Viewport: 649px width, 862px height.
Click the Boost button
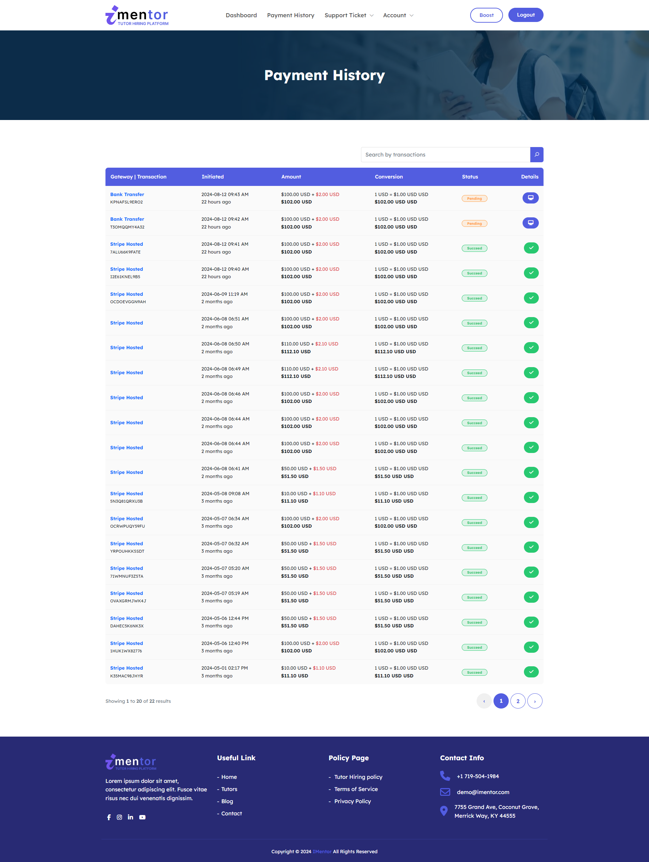pos(486,15)
